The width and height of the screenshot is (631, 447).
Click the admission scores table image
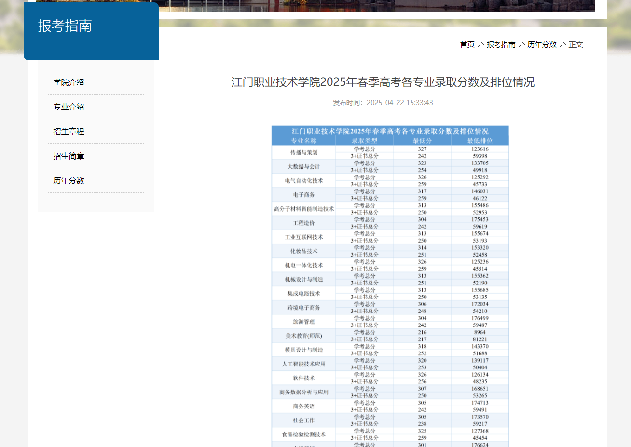coord(390,284)
